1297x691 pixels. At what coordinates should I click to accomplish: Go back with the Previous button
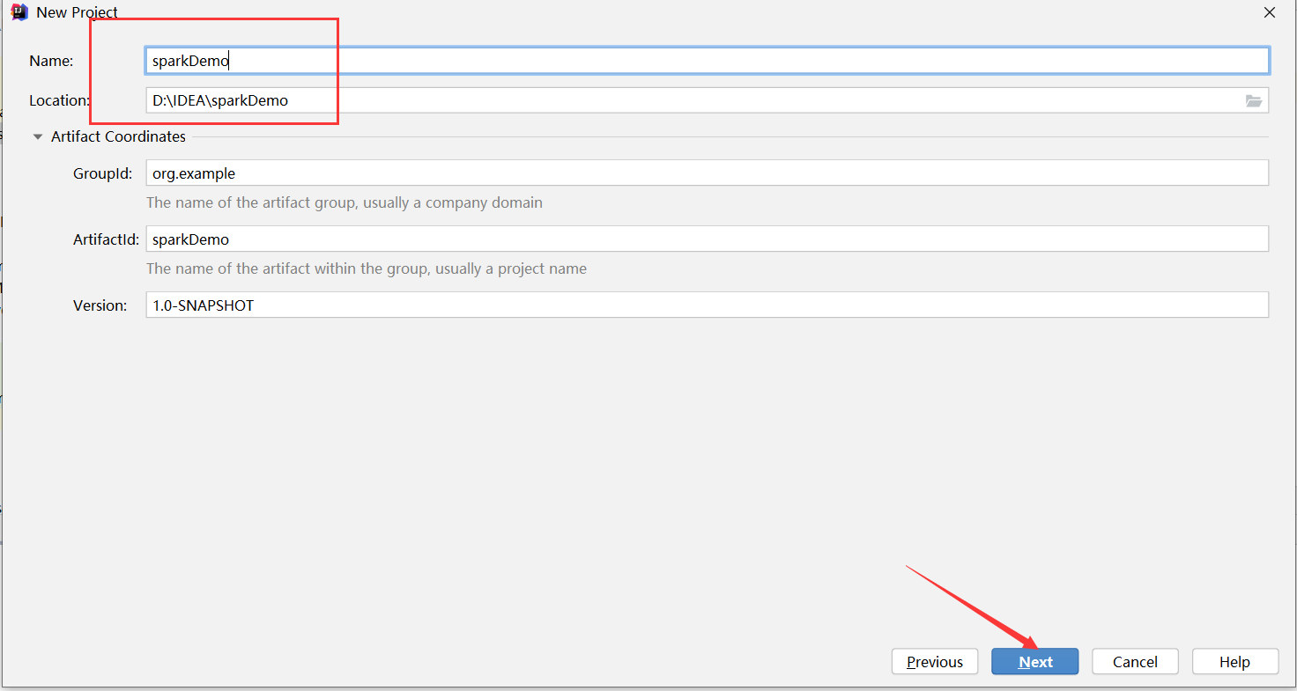point(935,662)
